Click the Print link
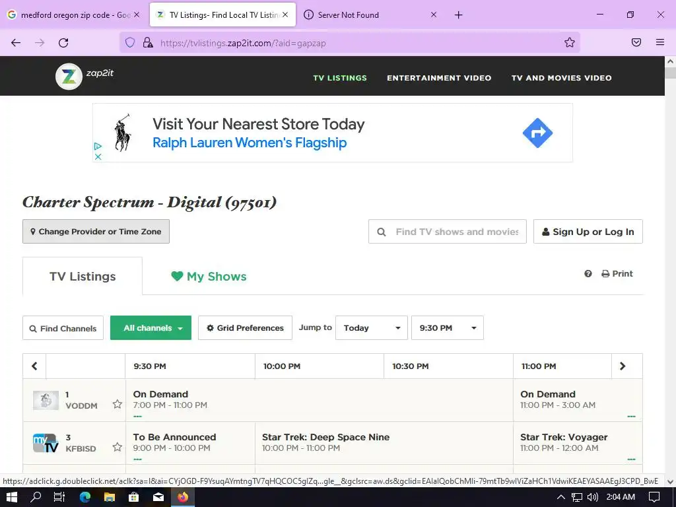The width and height of the screenshot is (676, 507). 617,274
